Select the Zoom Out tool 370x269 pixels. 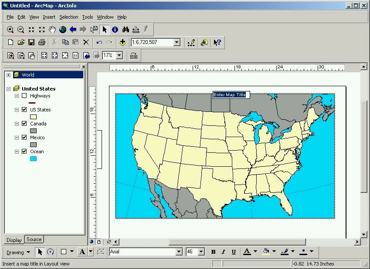coord(21,30)
